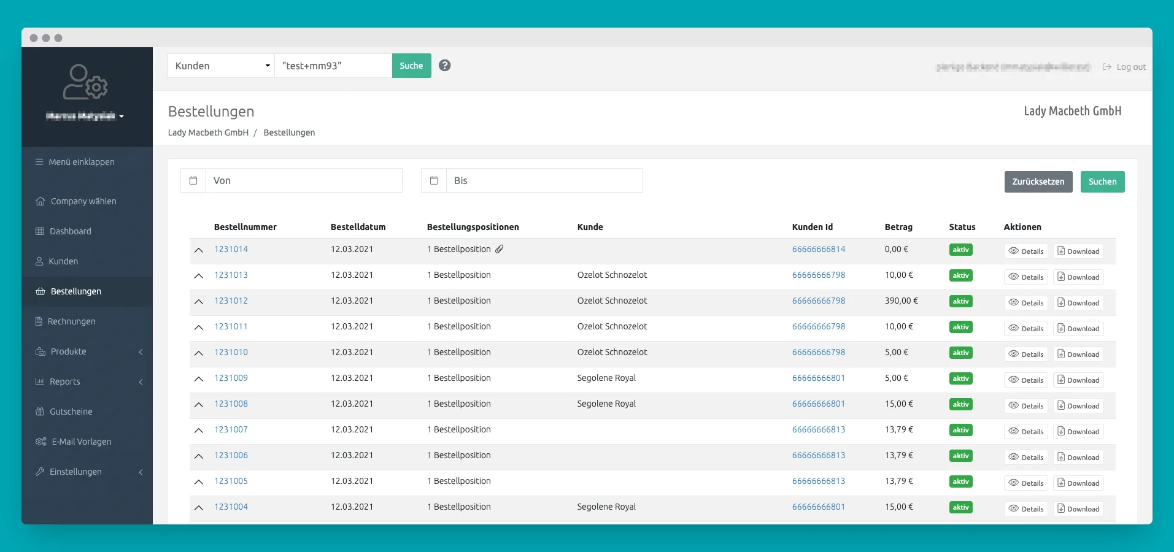Viewport: 1174px width, 552px height.
Task: View Details for order 1231006
Action: pos(1026,457)
